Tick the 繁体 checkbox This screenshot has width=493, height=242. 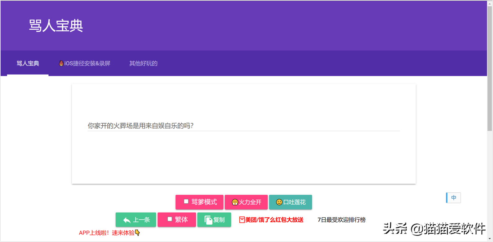point(170,219)
